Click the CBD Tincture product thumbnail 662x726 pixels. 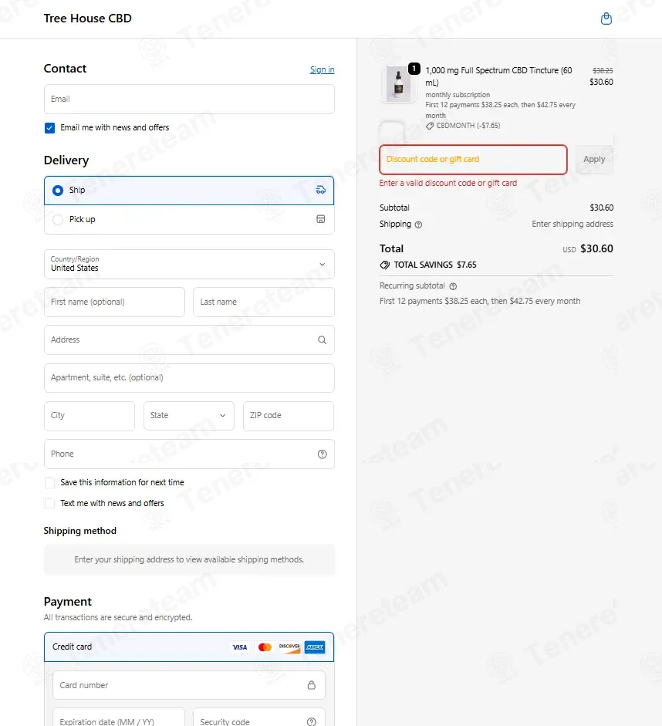(398, 84)
